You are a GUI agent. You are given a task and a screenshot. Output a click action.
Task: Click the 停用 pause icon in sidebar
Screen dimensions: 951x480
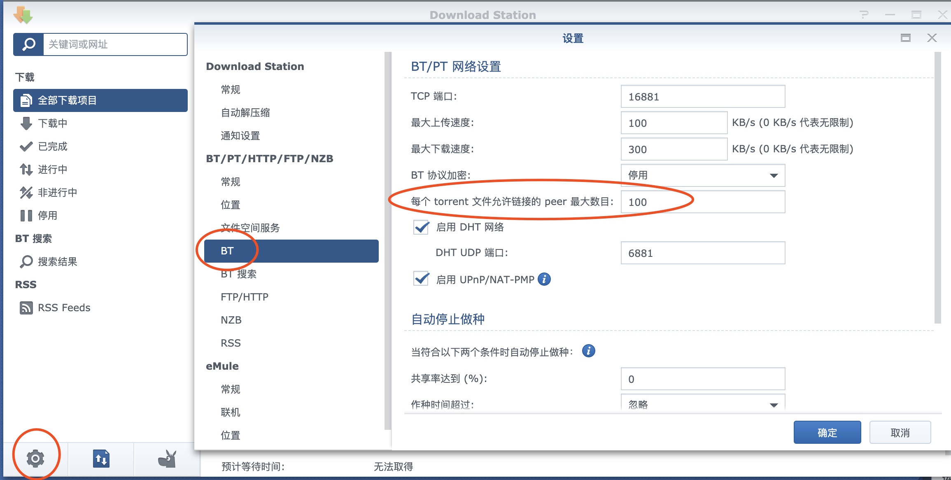click(26, 215)
